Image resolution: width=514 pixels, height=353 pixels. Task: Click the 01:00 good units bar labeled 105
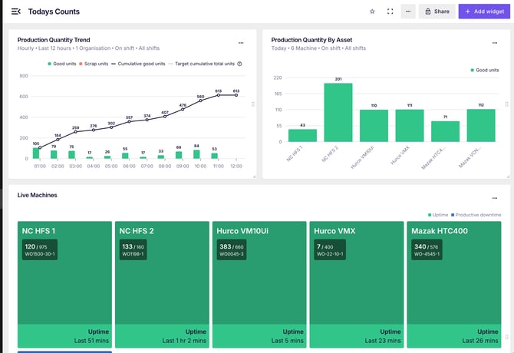[x=36, y=153]
